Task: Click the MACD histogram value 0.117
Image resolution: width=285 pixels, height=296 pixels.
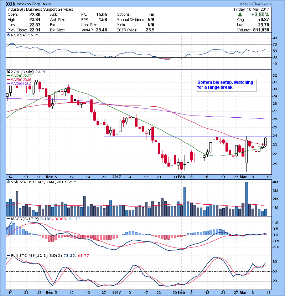Action: 74,219
